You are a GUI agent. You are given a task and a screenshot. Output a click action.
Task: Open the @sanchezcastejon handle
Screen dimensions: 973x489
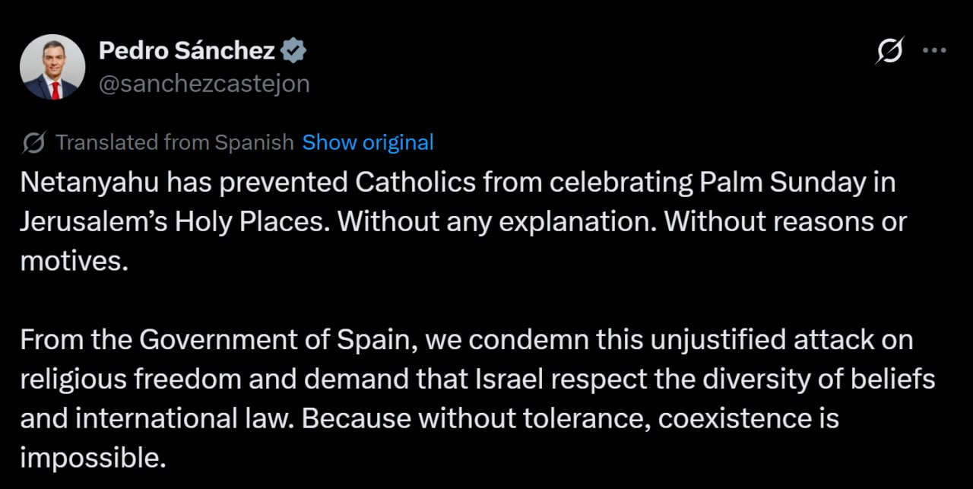tap(204, 83)
